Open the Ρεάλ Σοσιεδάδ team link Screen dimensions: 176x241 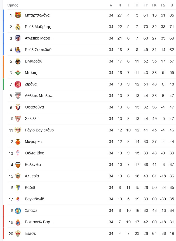point(38,50)
